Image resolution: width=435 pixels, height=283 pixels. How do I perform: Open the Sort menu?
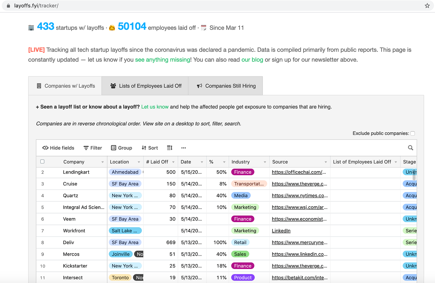click(x=150, y=148)
